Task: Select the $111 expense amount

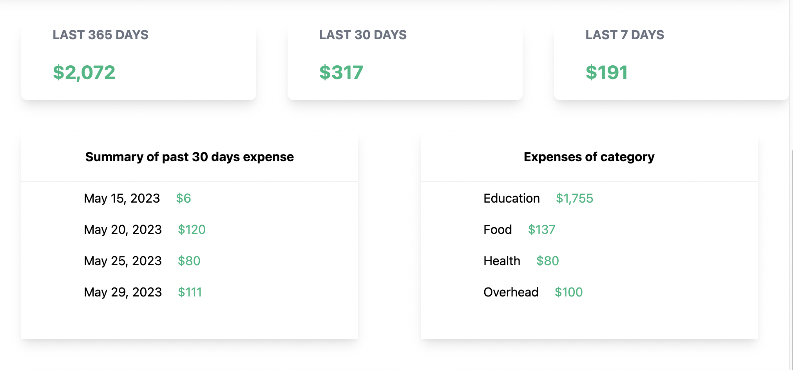Action: pos(190,292)
